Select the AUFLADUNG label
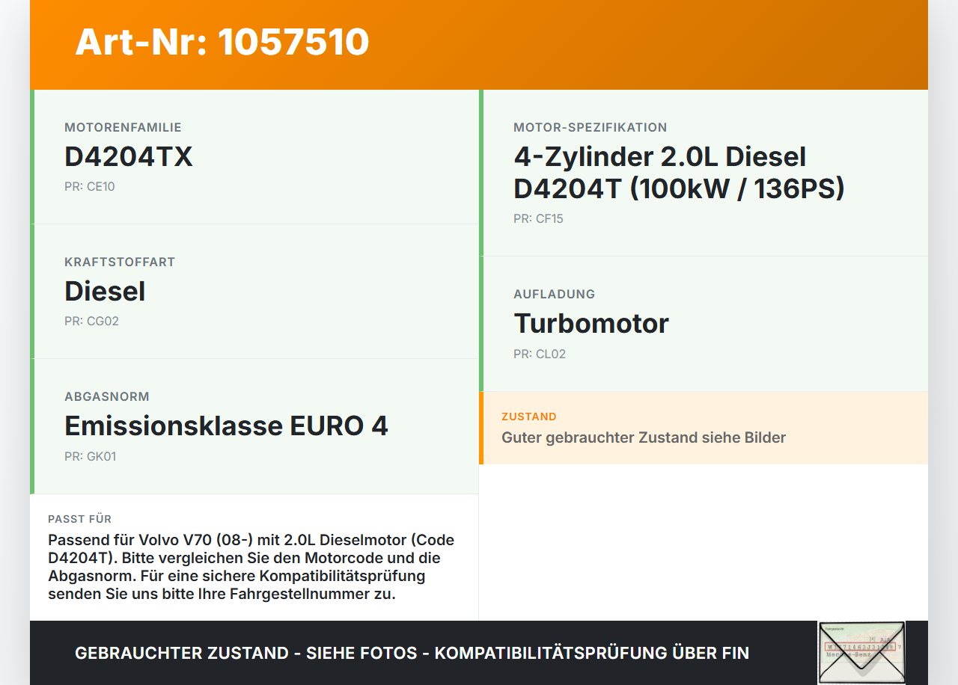The height and width of the screenshot is (685, 958). pos(554,295)
